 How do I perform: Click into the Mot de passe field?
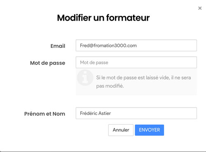point(136,63)
